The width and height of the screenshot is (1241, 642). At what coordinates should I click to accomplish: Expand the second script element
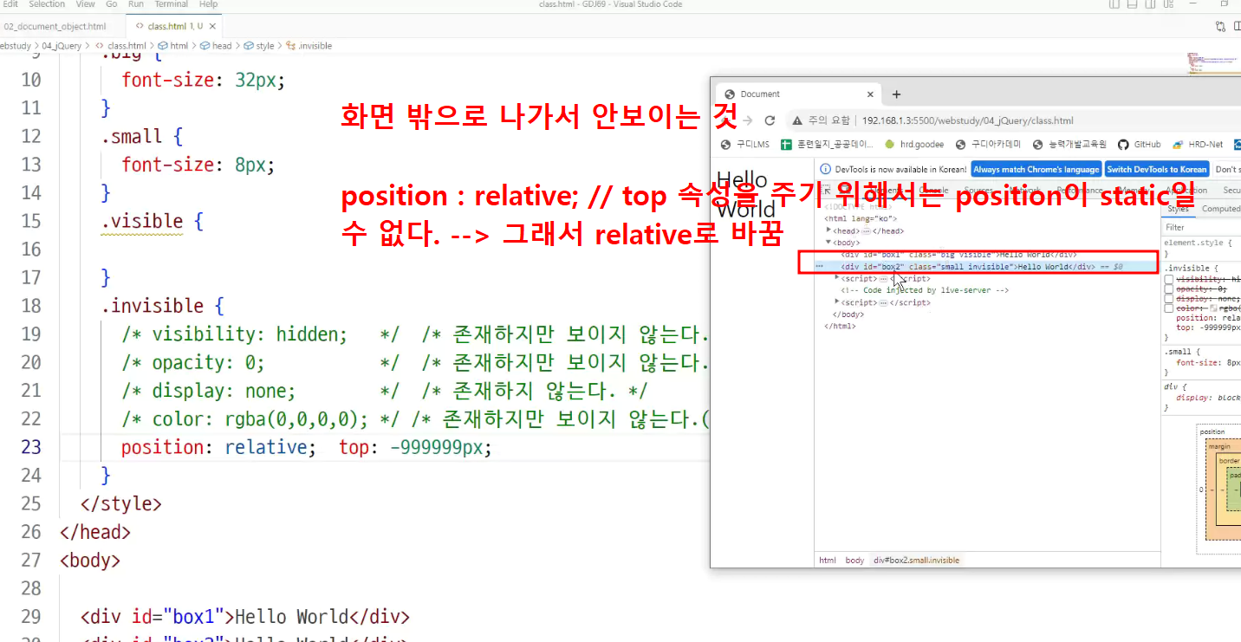(837, 302)
